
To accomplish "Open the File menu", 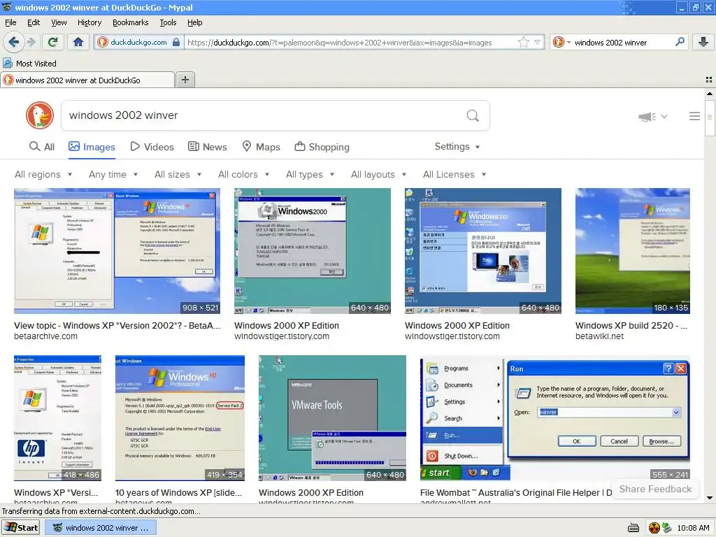I will (x=10, y=22).
